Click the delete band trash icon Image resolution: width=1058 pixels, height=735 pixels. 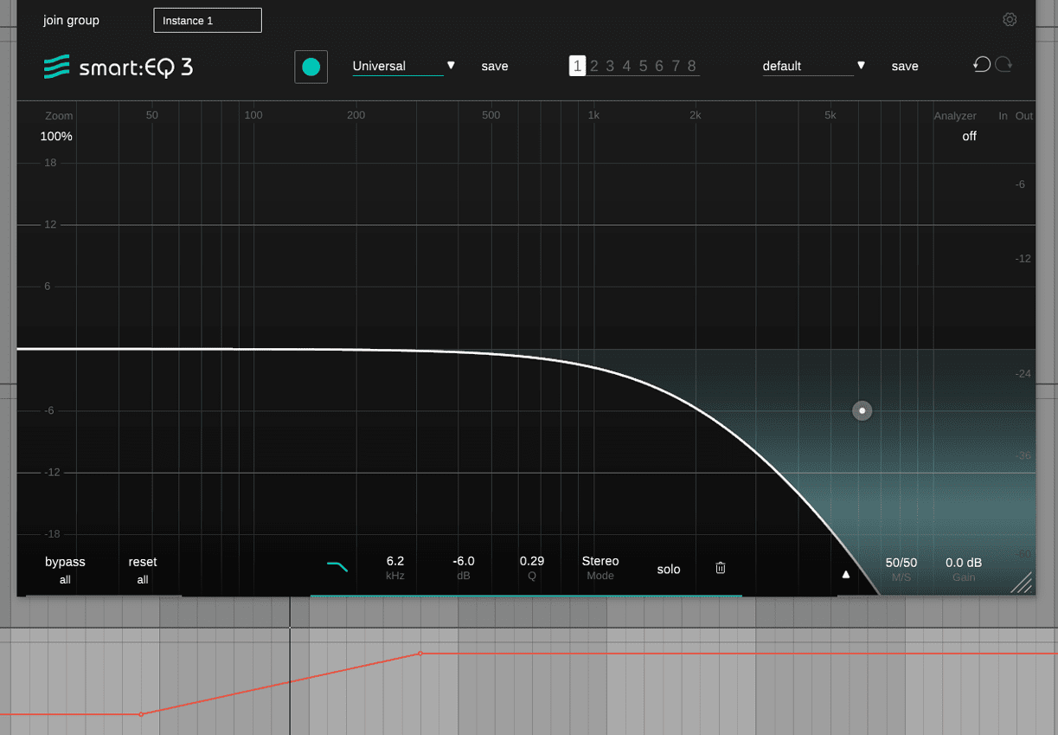[x=721, y=568]
